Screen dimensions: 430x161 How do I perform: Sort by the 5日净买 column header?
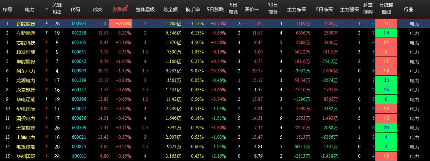(324, 9)
